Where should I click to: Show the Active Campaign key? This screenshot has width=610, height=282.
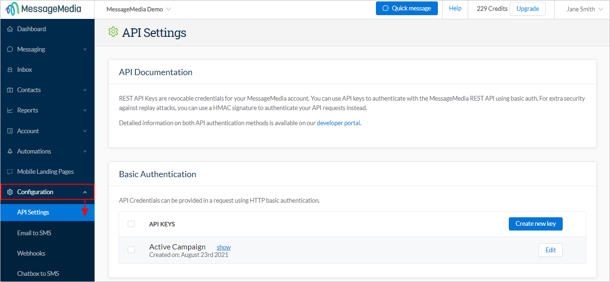[x=224, y=247]
